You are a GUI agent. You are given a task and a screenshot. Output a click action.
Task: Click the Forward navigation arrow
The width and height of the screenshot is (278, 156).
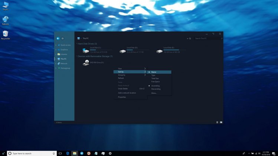62,38
